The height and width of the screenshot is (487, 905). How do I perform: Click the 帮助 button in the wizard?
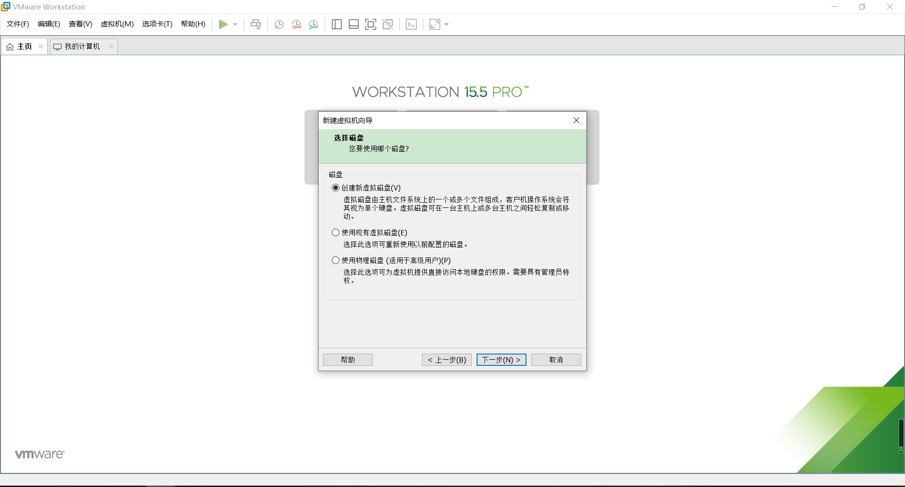coord(348,360)
